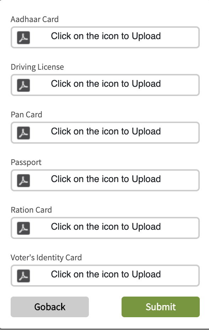This screenshot has width=209, height=330.
Task: Click the Aadhaar Card field label
Action: [x=35, y=19]
